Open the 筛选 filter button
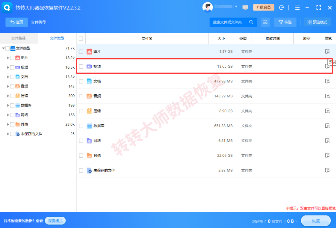Image resolution: width=336 pixels, height=228 pixels. click(285, 22)
